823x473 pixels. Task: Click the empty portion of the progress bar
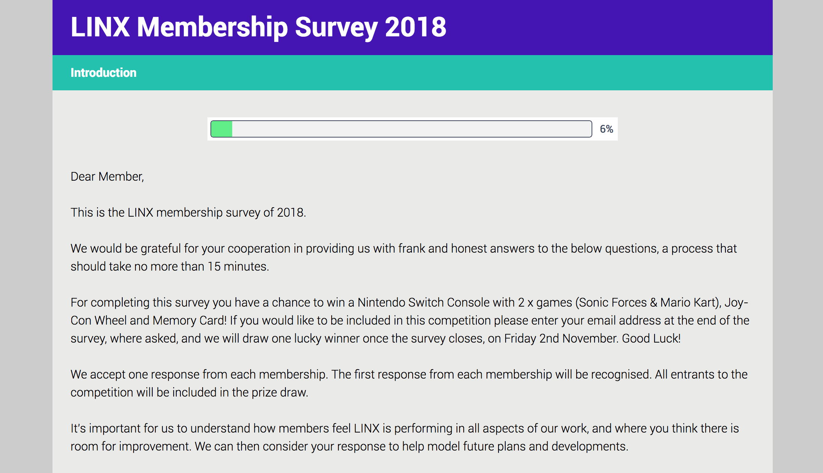tap(411, 129)
